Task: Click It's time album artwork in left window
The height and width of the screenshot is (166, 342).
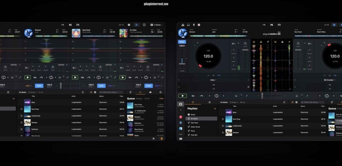Action: click(x=124, y=33)
